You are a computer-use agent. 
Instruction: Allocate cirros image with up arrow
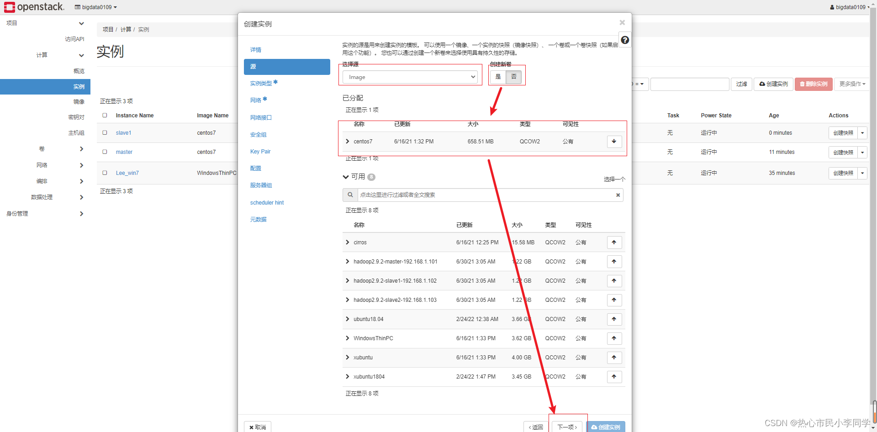point(614,242)
